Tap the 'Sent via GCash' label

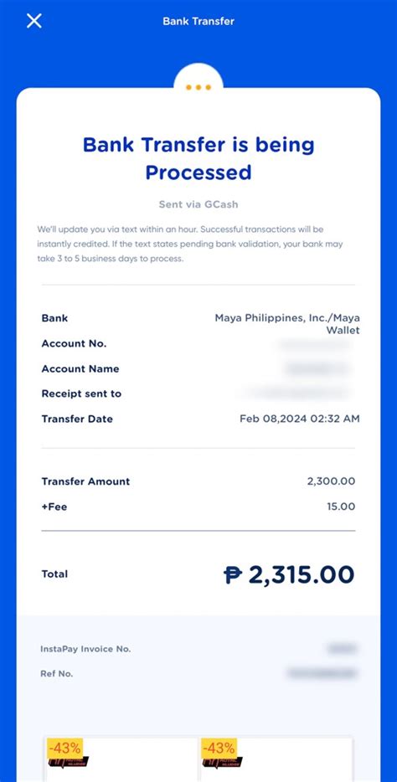198,204
